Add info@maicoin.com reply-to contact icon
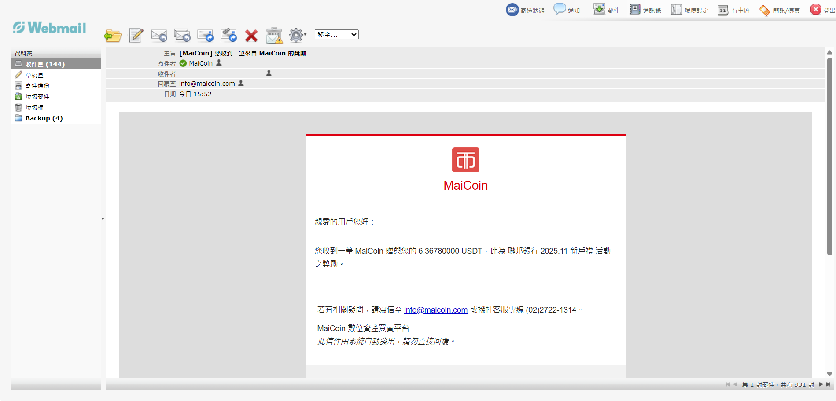836x401 pixels. (241, 83)
